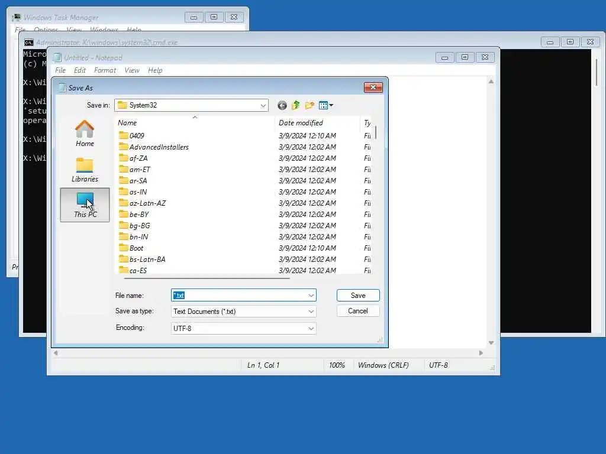
Task: Open Notepad Format menu
Action: (x=105, y=70)
